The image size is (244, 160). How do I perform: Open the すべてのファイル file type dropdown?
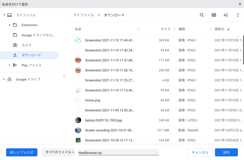(x=58, y=152)
